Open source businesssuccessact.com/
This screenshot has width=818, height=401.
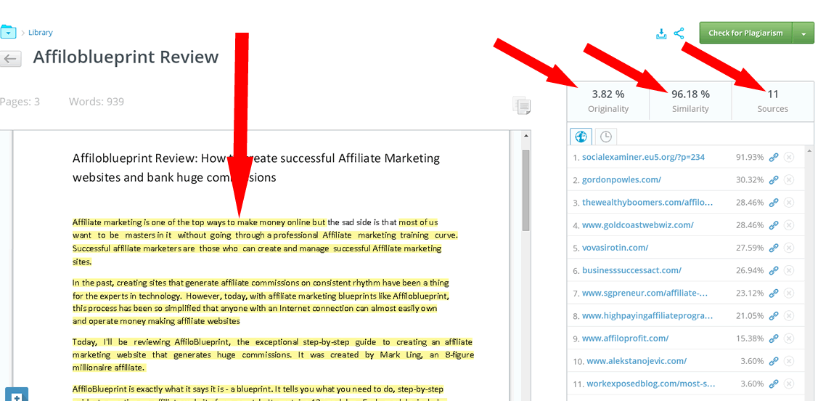631,270
